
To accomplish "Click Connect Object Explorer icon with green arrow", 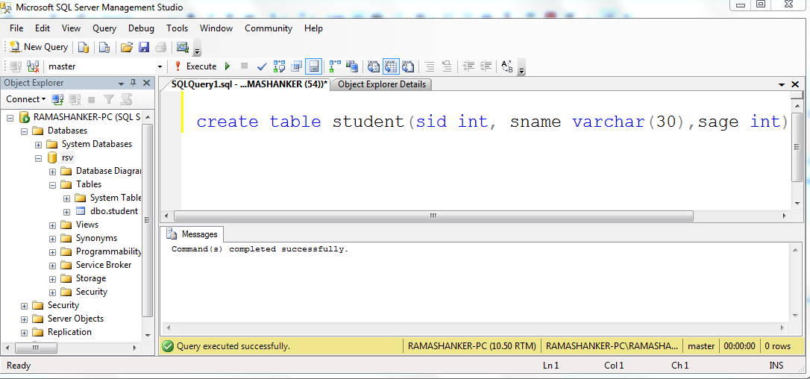I will (x=57, y=99).
